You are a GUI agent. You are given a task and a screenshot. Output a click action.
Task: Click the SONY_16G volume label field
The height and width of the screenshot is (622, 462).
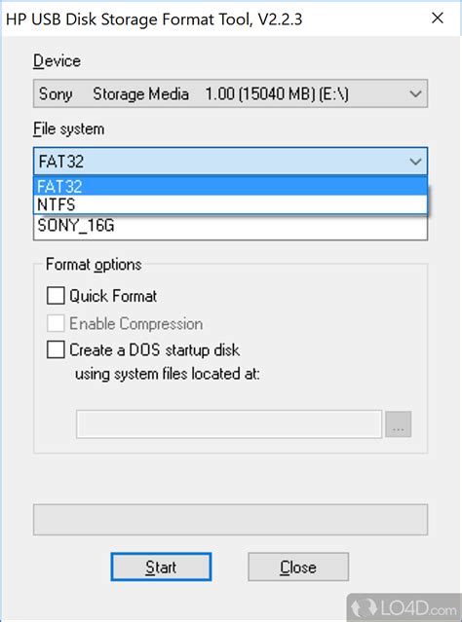point(230,227)
